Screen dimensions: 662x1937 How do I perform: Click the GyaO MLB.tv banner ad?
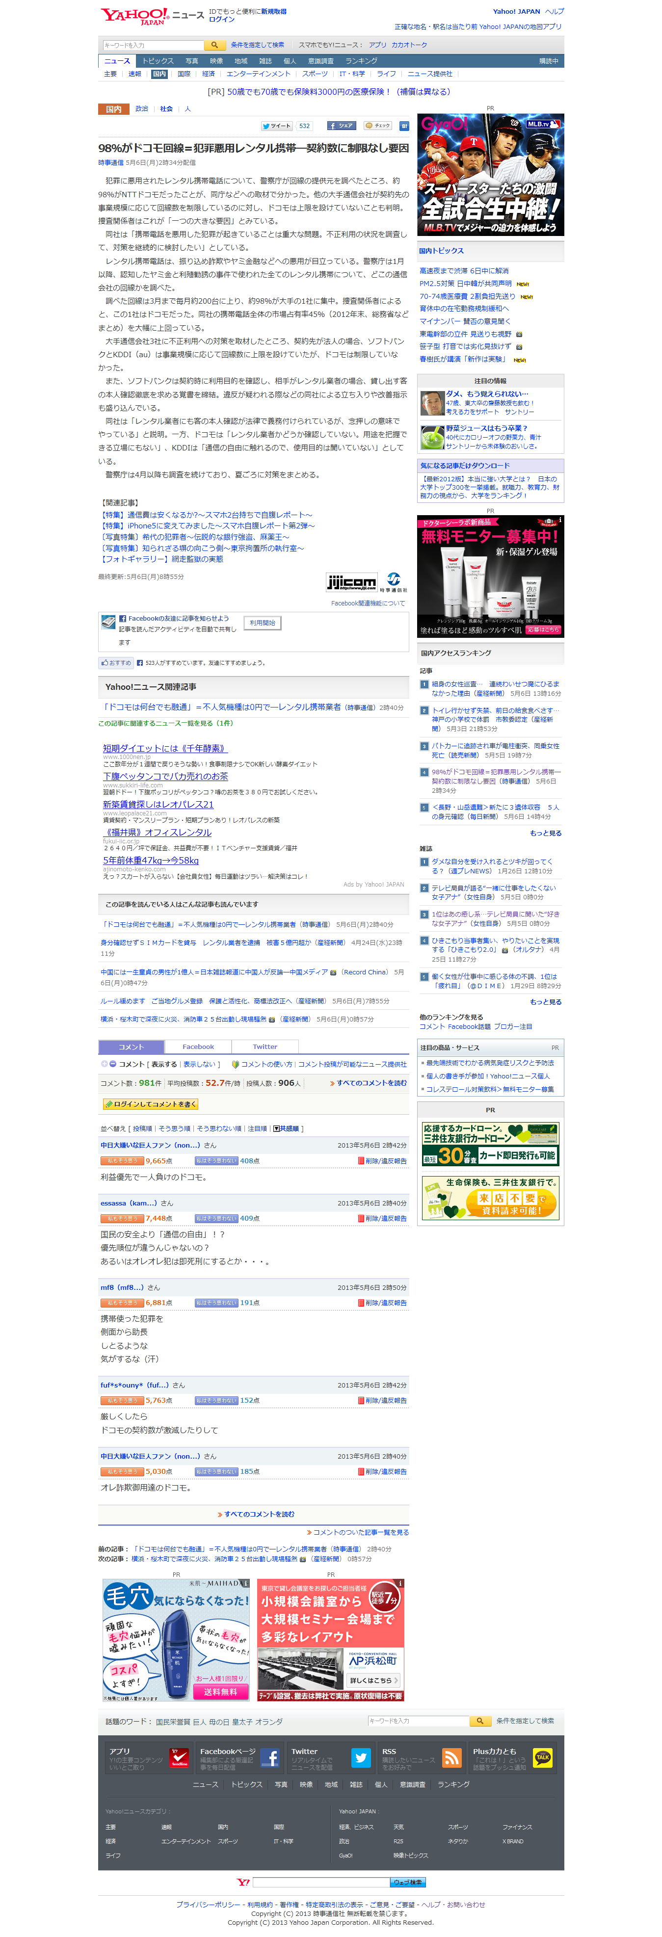pyautogui.click(x=490, y=175)
